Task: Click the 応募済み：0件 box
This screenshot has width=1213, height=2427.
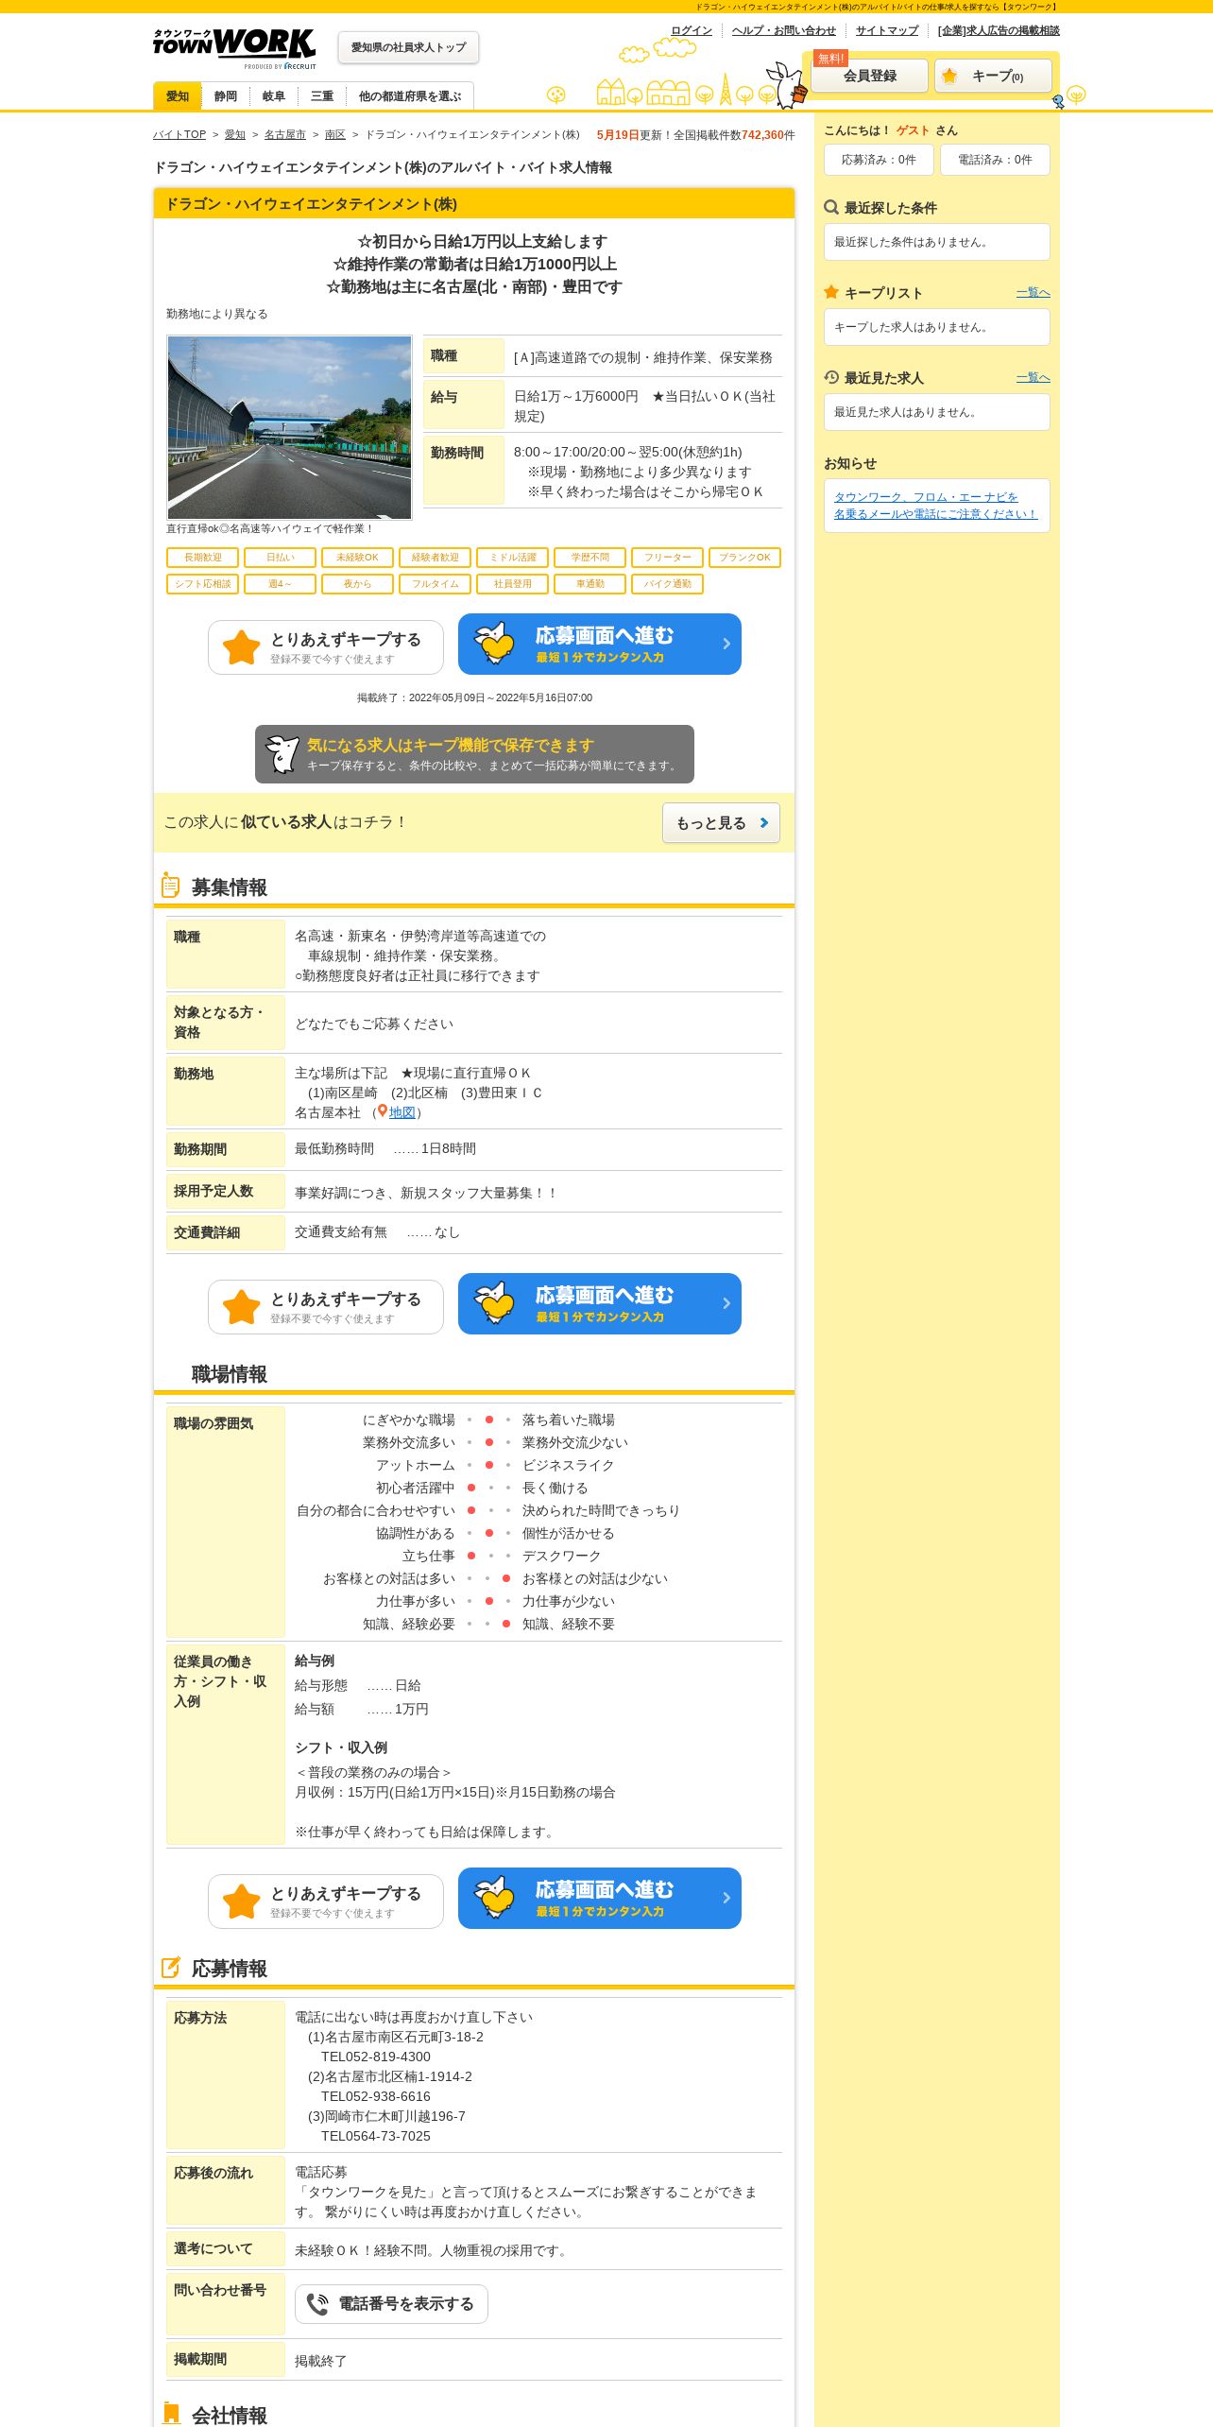Action: 879,160
